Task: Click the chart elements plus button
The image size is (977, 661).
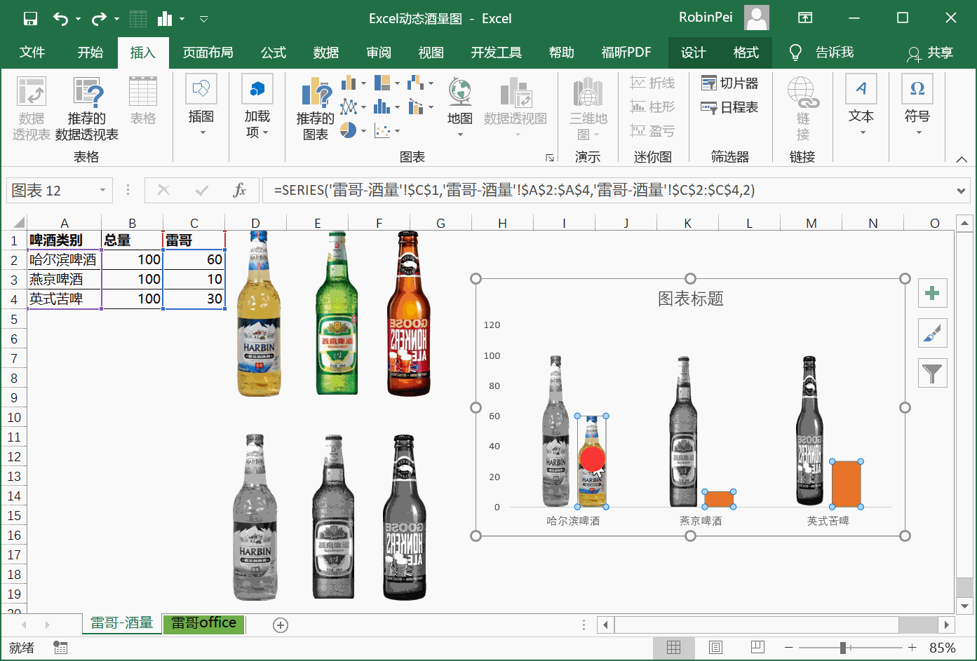Action: 932,293
